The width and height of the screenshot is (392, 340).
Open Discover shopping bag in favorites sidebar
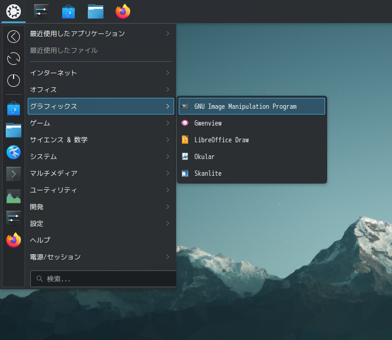14,109
